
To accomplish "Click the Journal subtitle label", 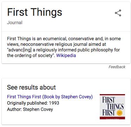I will click(x=15, y=23).
